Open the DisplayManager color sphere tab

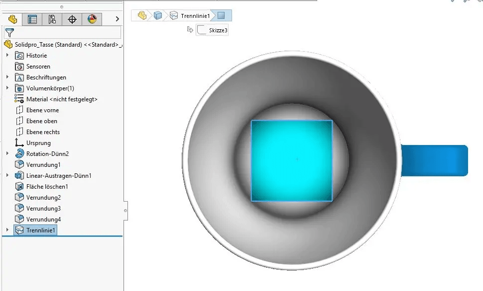point(92,19)
